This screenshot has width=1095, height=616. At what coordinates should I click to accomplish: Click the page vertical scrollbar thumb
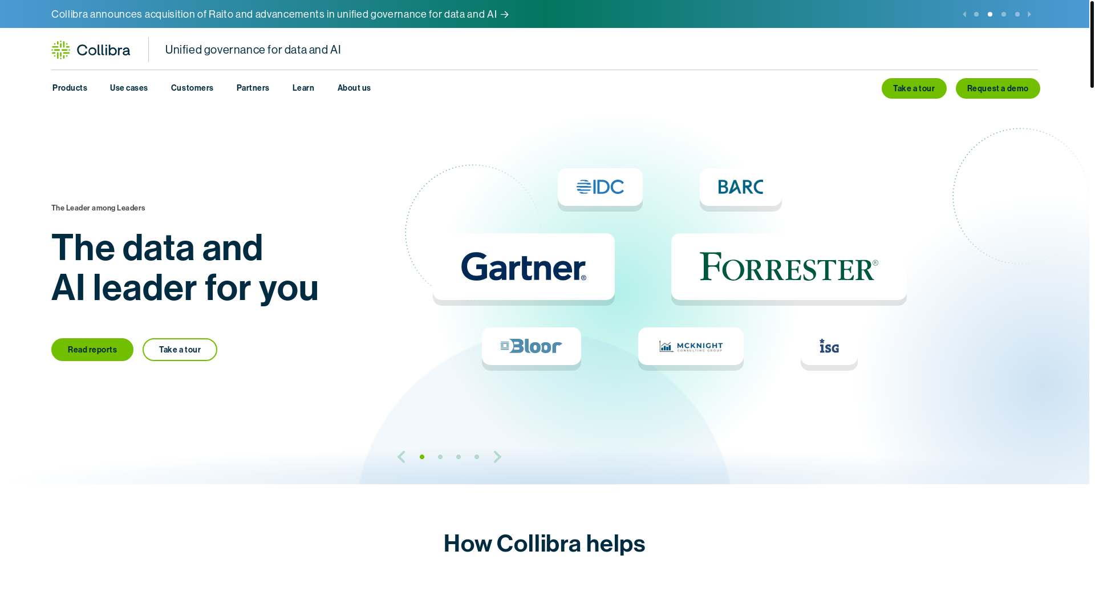tap(1092, 44)
